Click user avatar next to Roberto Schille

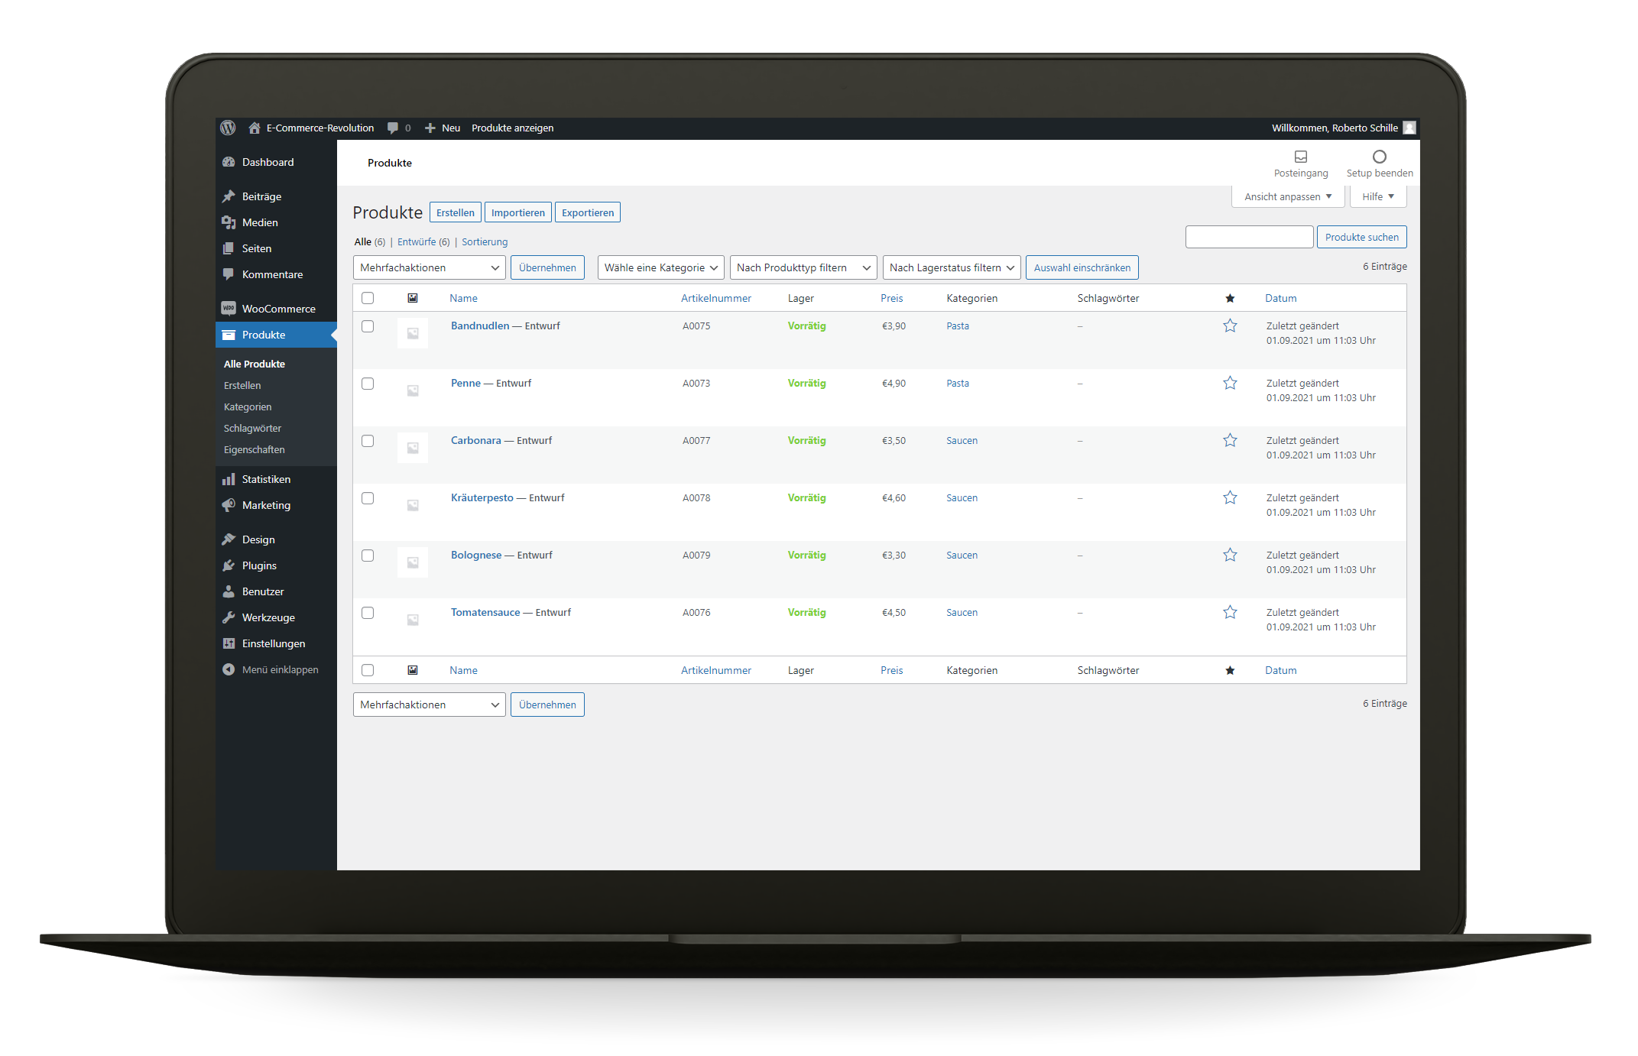point(1409,128)
